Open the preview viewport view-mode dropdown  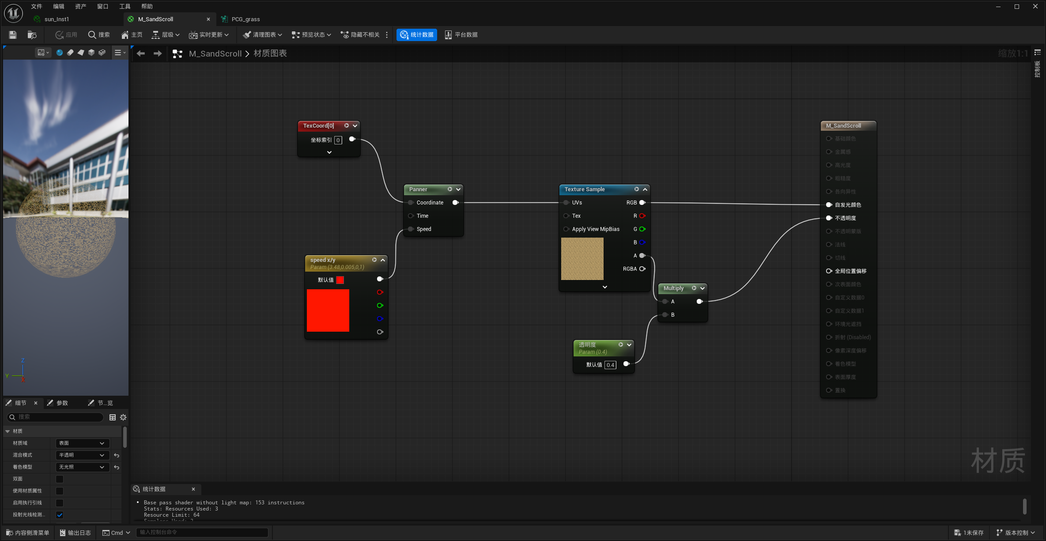point(43,53)
